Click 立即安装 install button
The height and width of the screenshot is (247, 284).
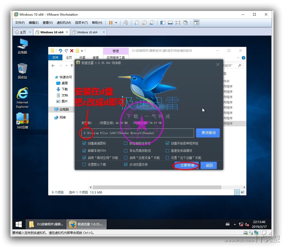[x=186, y=165]
